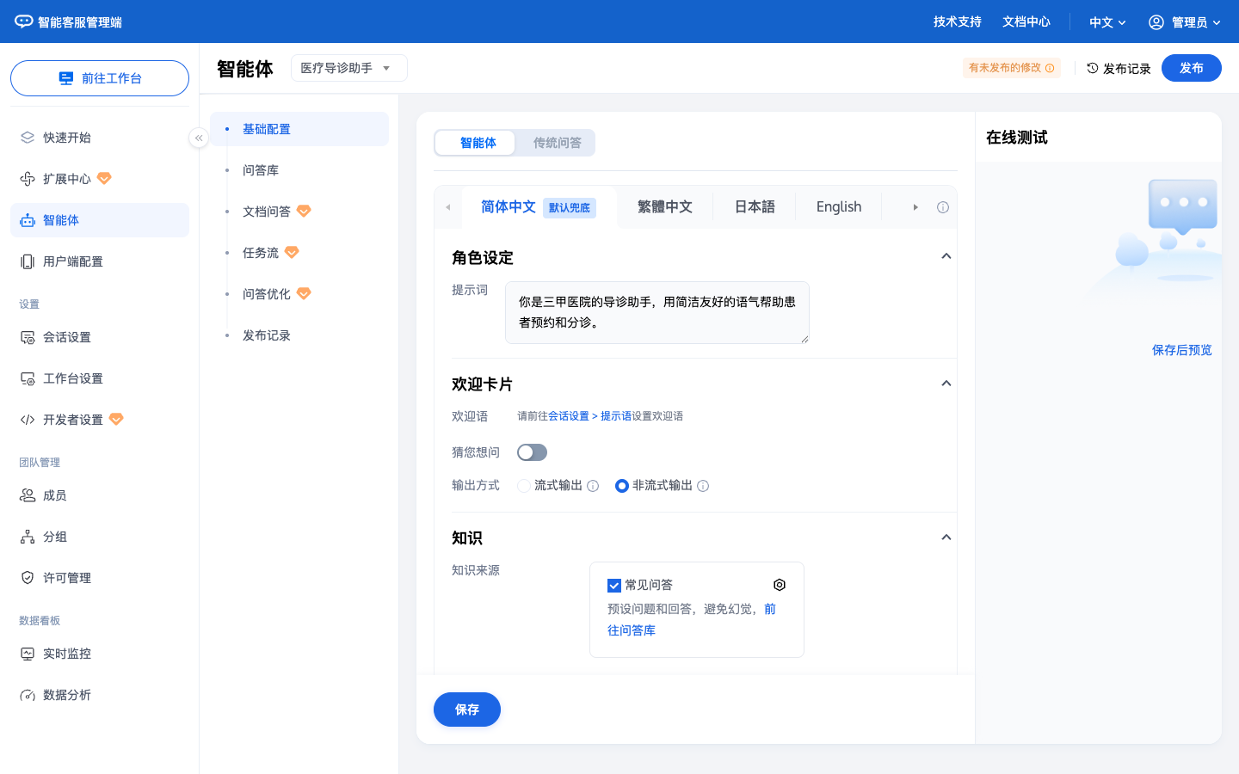Click the 实时监控 monitor chart icon
Screen dimensions: 1239x774
(x=28, y=654)
